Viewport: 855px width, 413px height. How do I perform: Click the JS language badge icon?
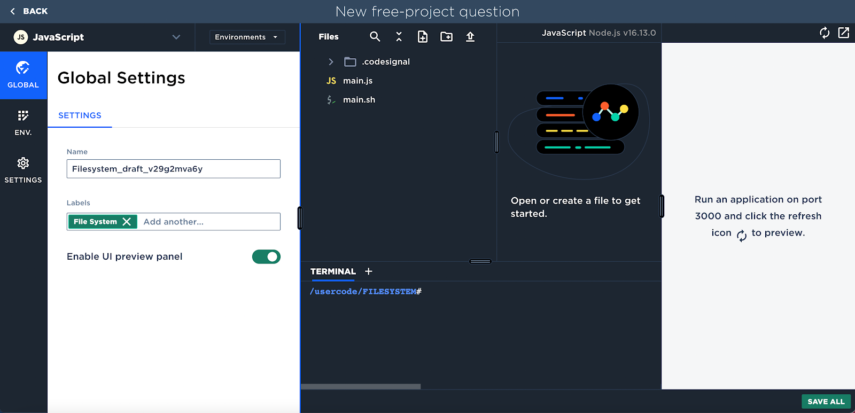pos(21,37)
